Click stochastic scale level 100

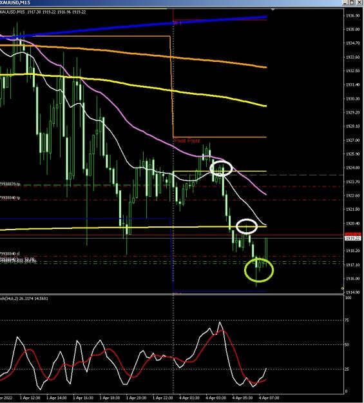(348, 298)
